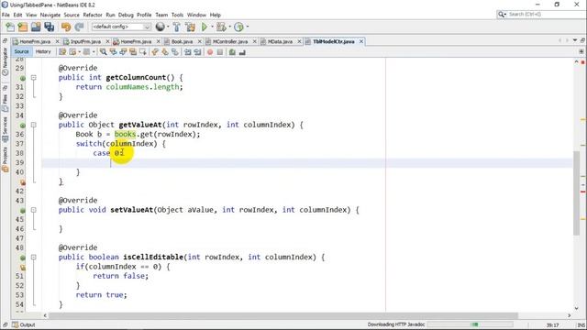Click the Downloading HTTP Javadoc progress bar

[471, 324]
